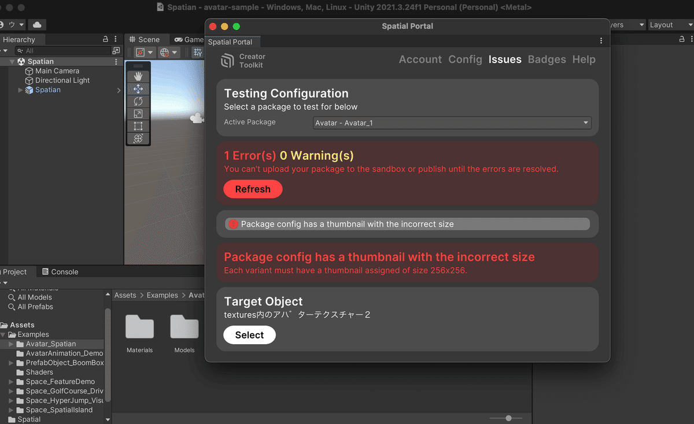Select the Move tool in Scene toolbar
Screen dimensions: 694x424
point(138,89)
